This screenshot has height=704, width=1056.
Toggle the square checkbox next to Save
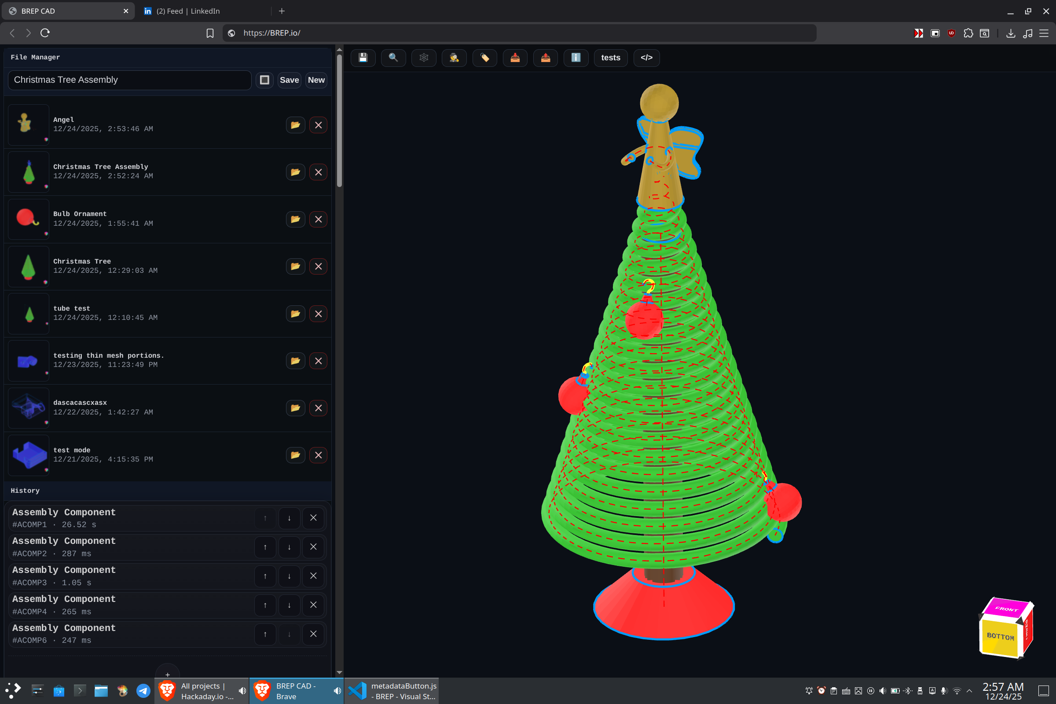(264, 80)
